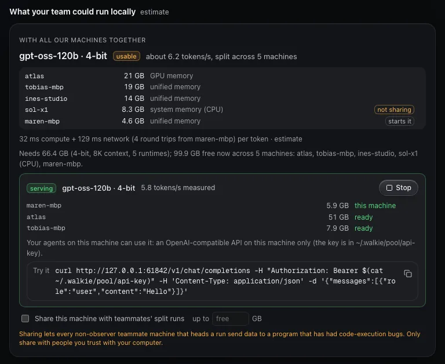The height and width of the screenshot is (364, 445).
Task: Click the 'starts it' badge on maren-mbp row
Action: coord(400,121)
